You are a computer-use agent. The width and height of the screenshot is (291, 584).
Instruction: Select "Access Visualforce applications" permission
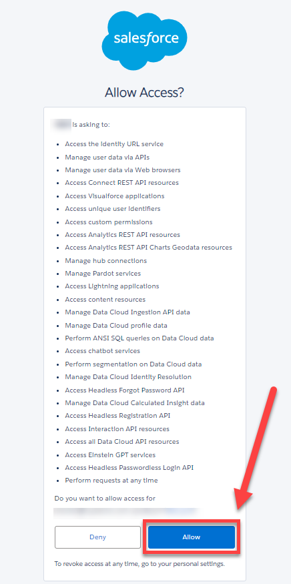pyautogui.click(x=114, y=196)
